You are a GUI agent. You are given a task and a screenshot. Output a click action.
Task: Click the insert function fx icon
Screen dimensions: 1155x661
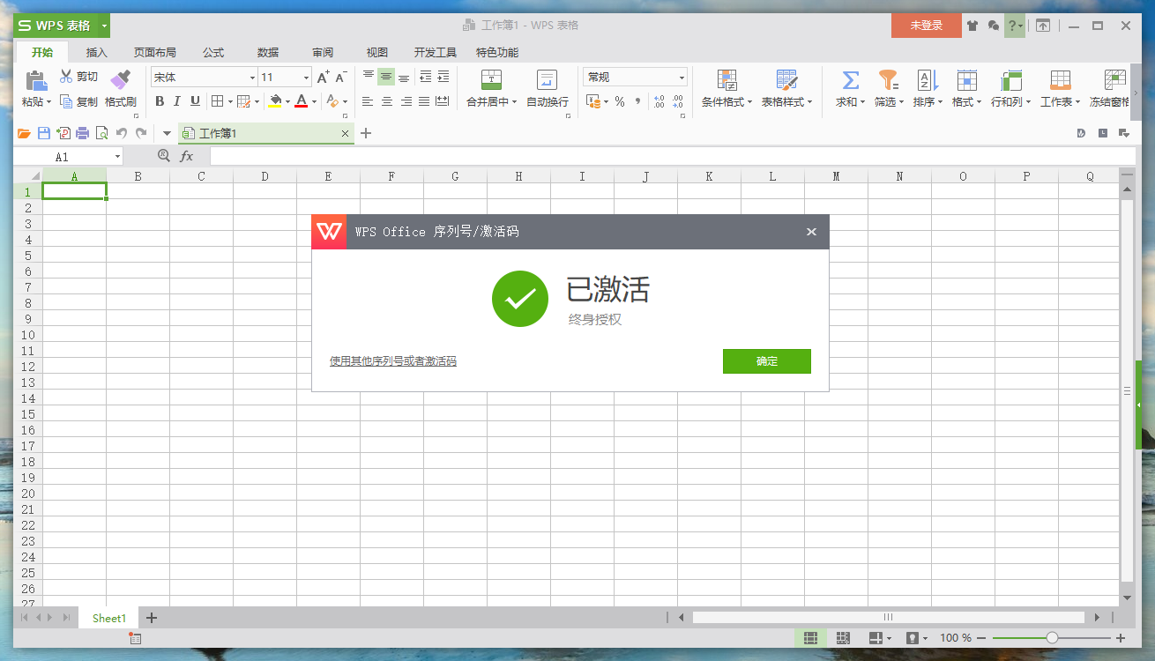pos(186,156)
